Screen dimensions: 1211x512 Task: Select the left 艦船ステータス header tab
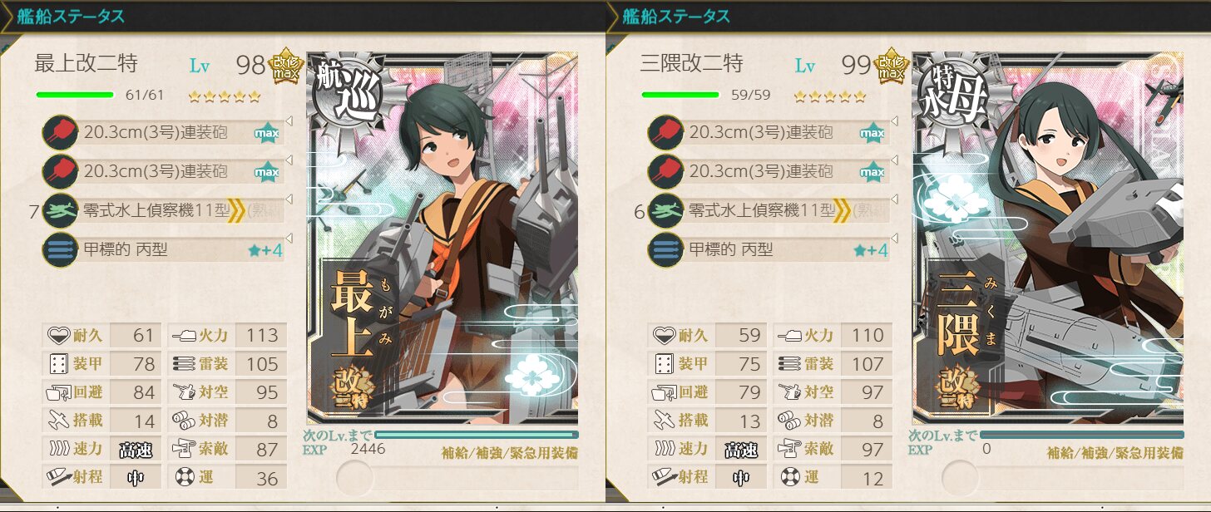[72, 16]
